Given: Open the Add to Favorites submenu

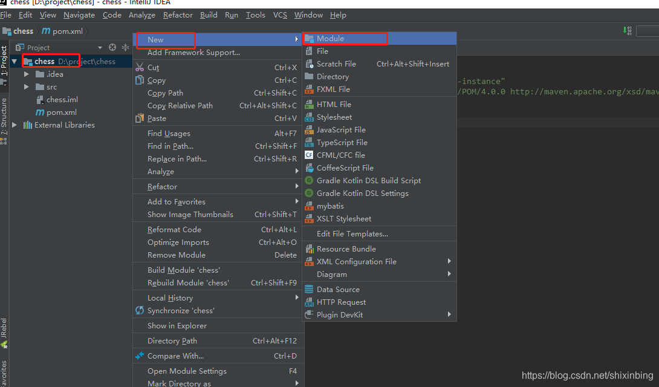Looking at the screenshot, I should 217,202.
